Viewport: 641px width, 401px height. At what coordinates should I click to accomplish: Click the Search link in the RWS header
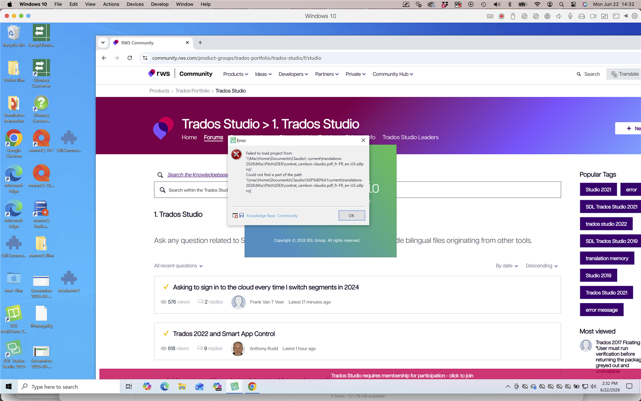click(588, 74)
